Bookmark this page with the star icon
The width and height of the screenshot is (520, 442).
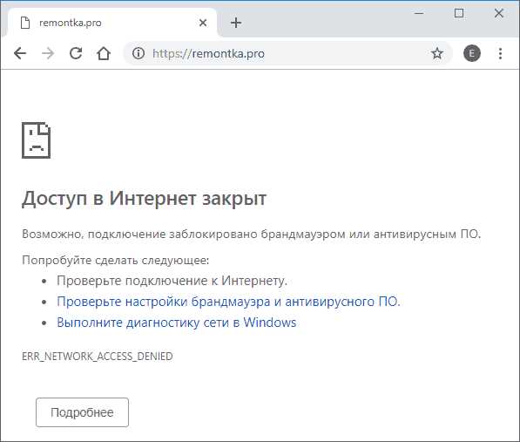(x=437, y=53)
